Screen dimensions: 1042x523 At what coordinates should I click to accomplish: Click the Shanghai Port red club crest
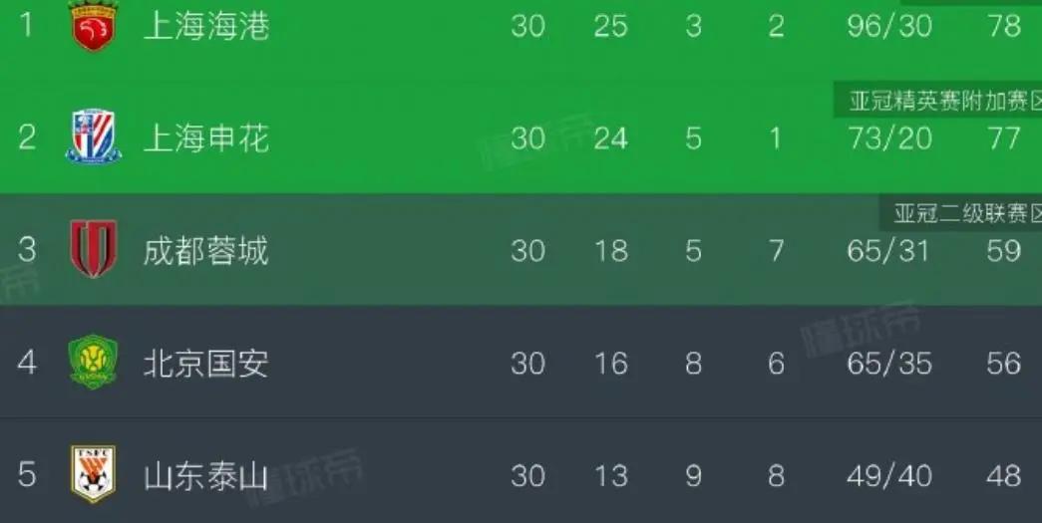pos(93,25)
